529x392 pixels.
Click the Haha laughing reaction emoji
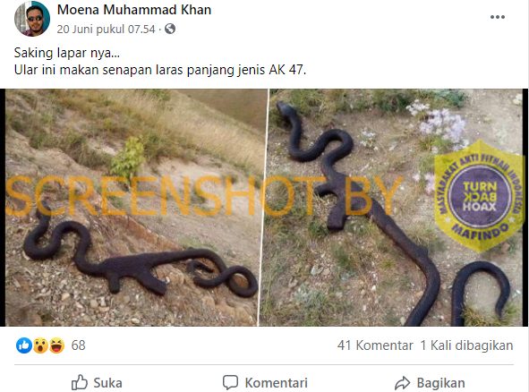coord(56,345)
